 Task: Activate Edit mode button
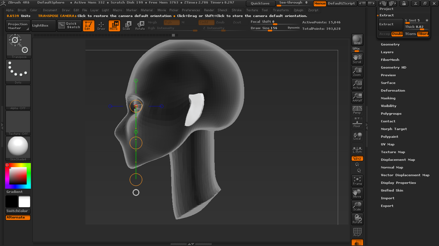click(88, 26)
